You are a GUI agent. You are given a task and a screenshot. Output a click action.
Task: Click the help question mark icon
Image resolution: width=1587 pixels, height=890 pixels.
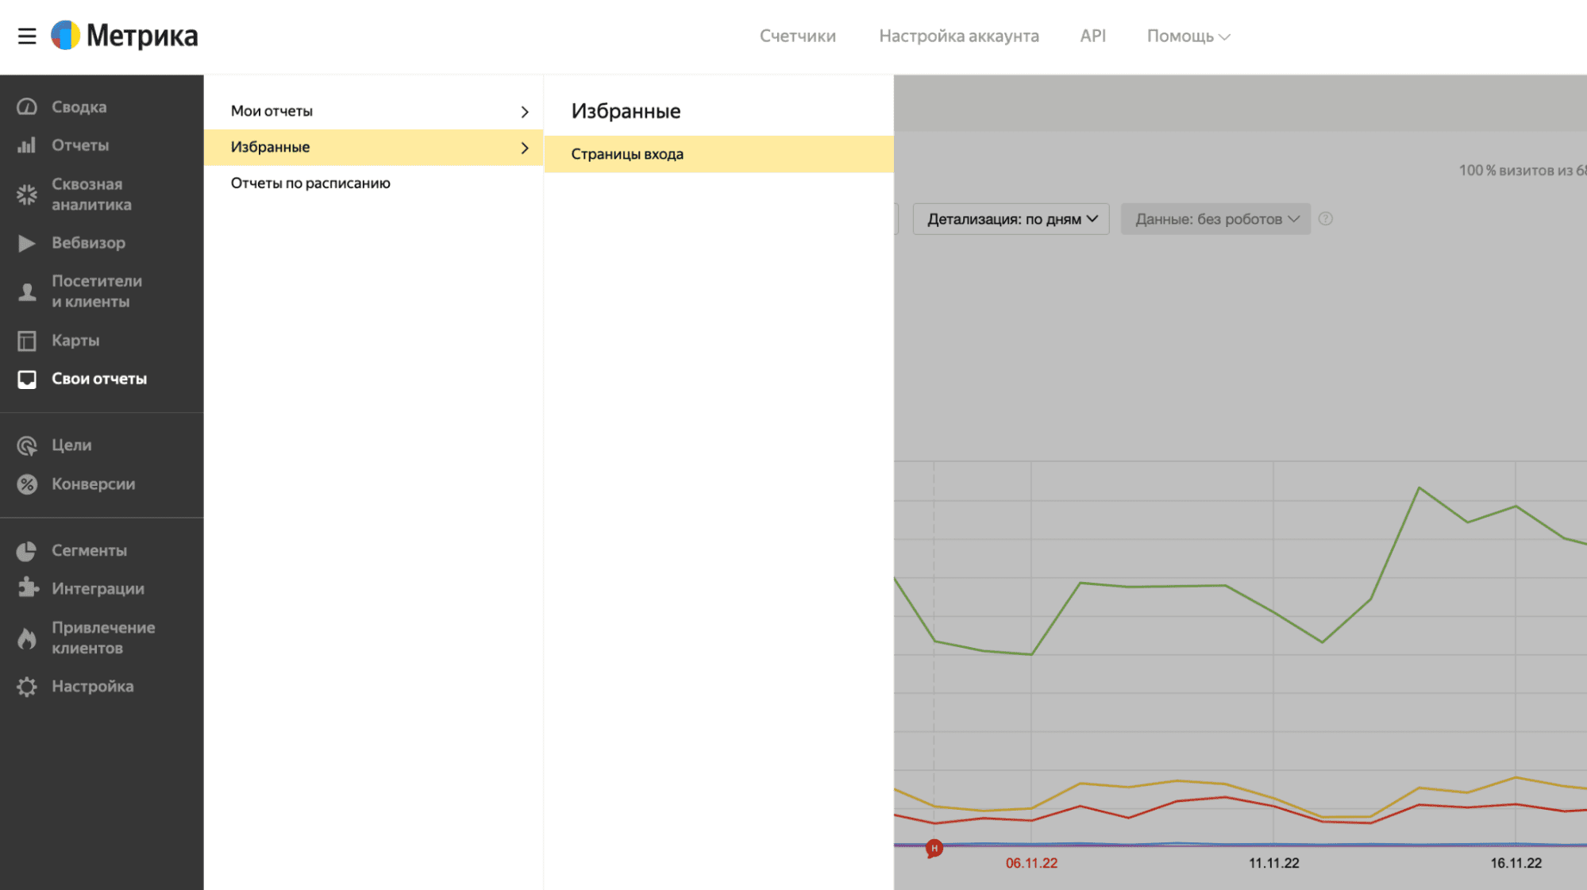pos(1325,219)
